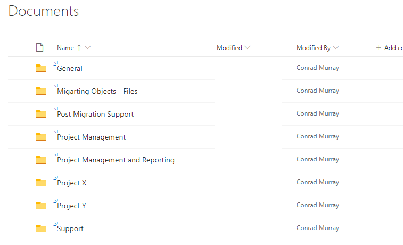The height and width of the screenshot is (245, 403).
Task: Select Conrad Murray in the Support row
Action: coord(318,228)
